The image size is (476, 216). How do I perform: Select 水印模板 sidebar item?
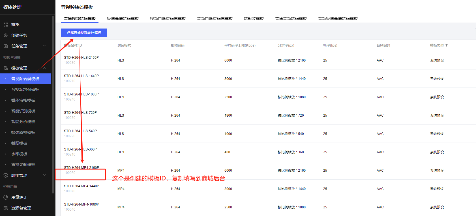19,154
